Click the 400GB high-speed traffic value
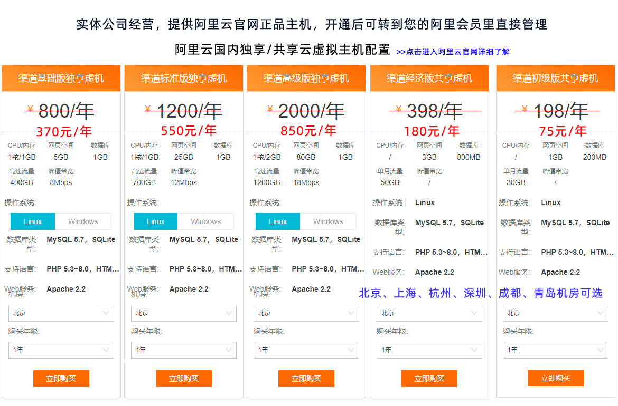This screenshot has width=618, height=406. click(x=22, y=182)
